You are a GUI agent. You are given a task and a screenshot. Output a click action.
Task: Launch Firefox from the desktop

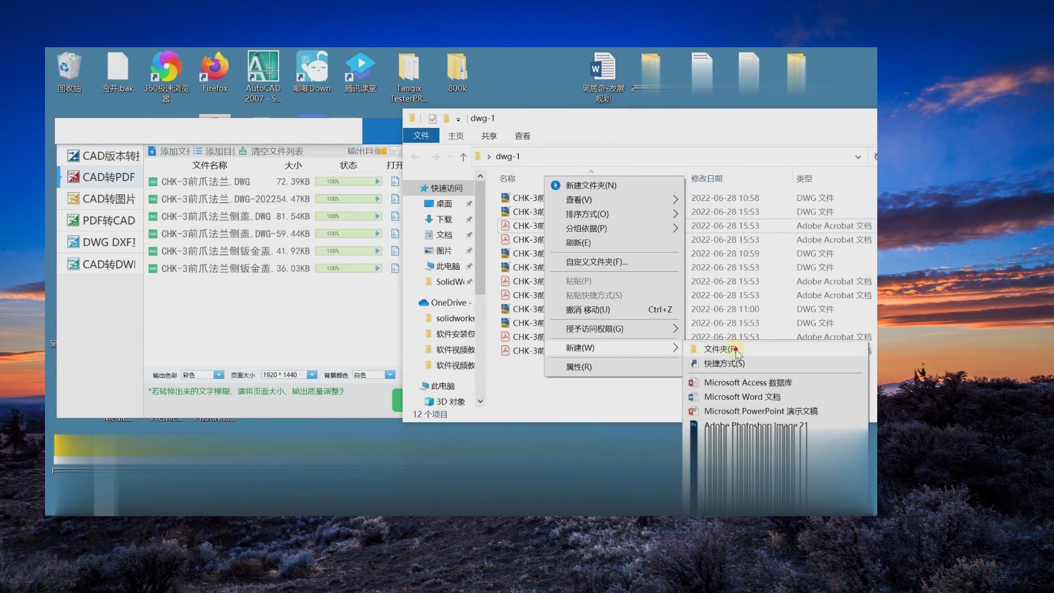click(x=215, y=68)
